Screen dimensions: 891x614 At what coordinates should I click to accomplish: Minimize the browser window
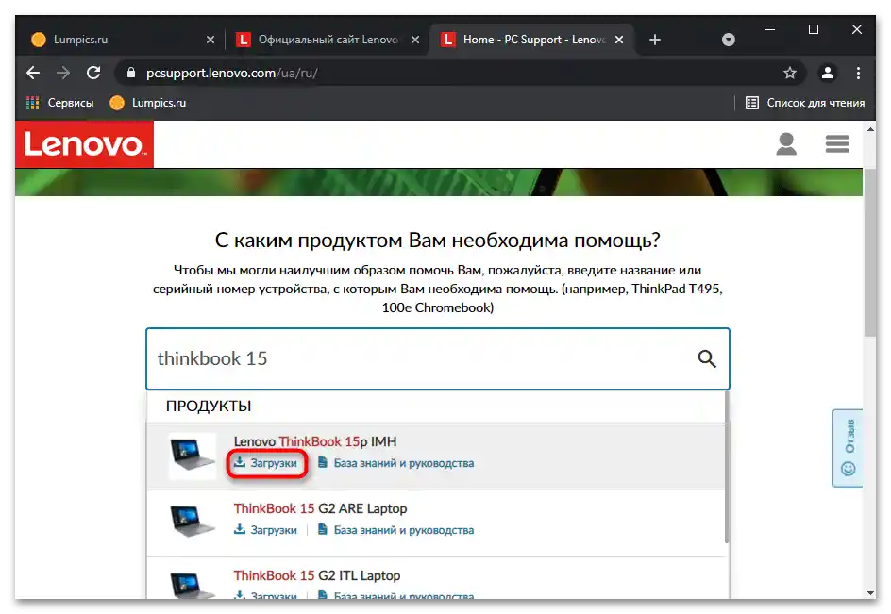[770, 29]
